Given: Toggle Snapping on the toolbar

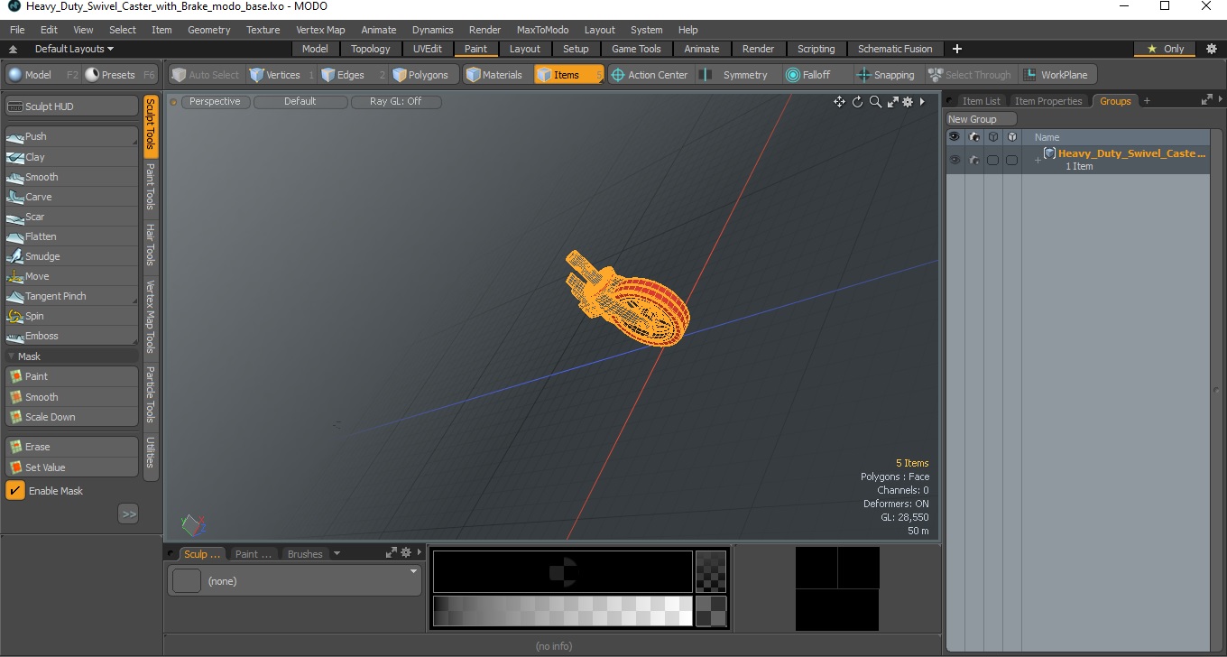Looking at the screenshot, I should pos(886,75).
